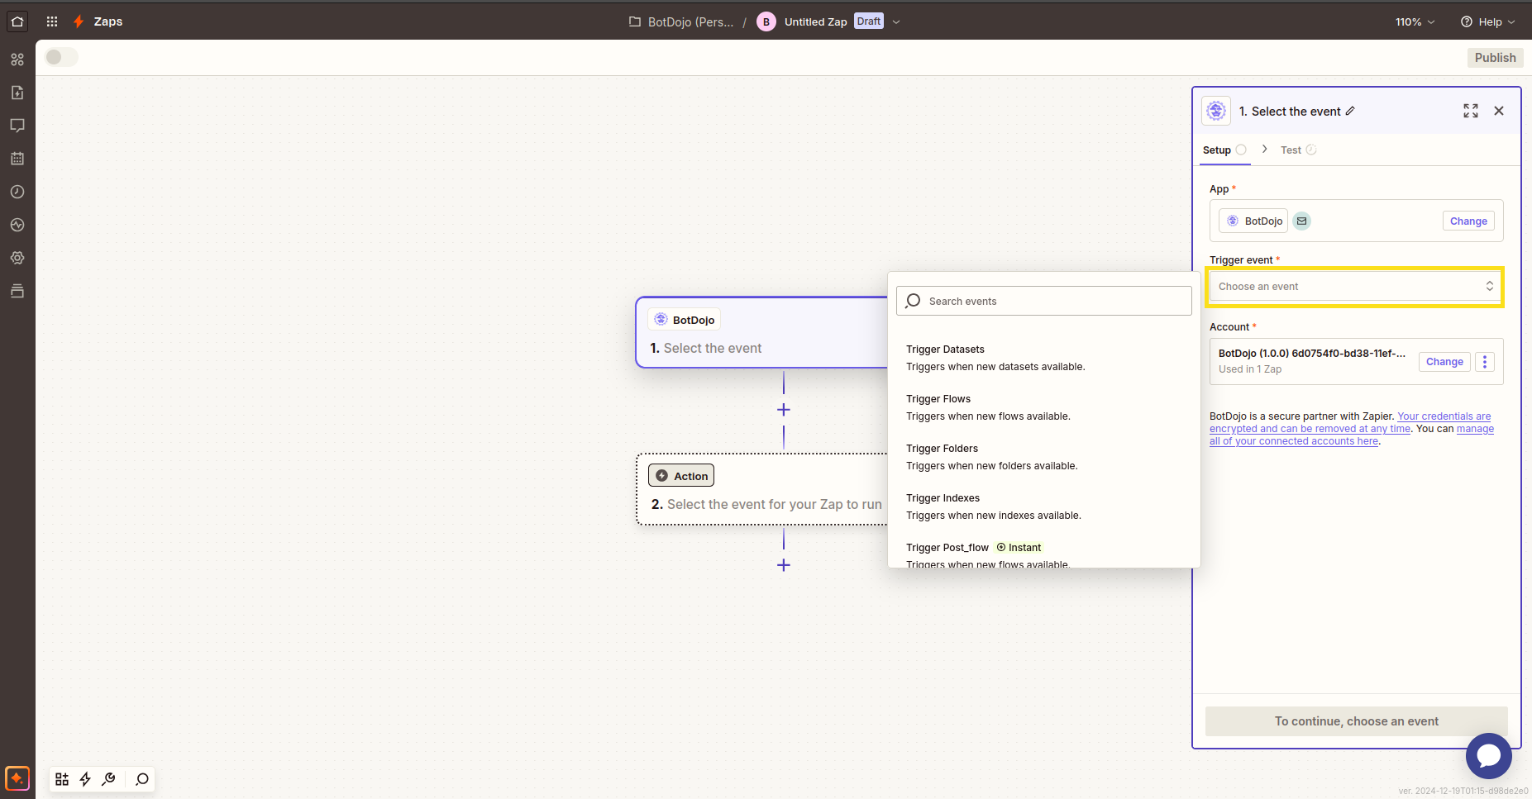The width and height of the screenshot is (1532, 799).
Task: Select Trigger Indexes event
Action: tap(1044, 507)
